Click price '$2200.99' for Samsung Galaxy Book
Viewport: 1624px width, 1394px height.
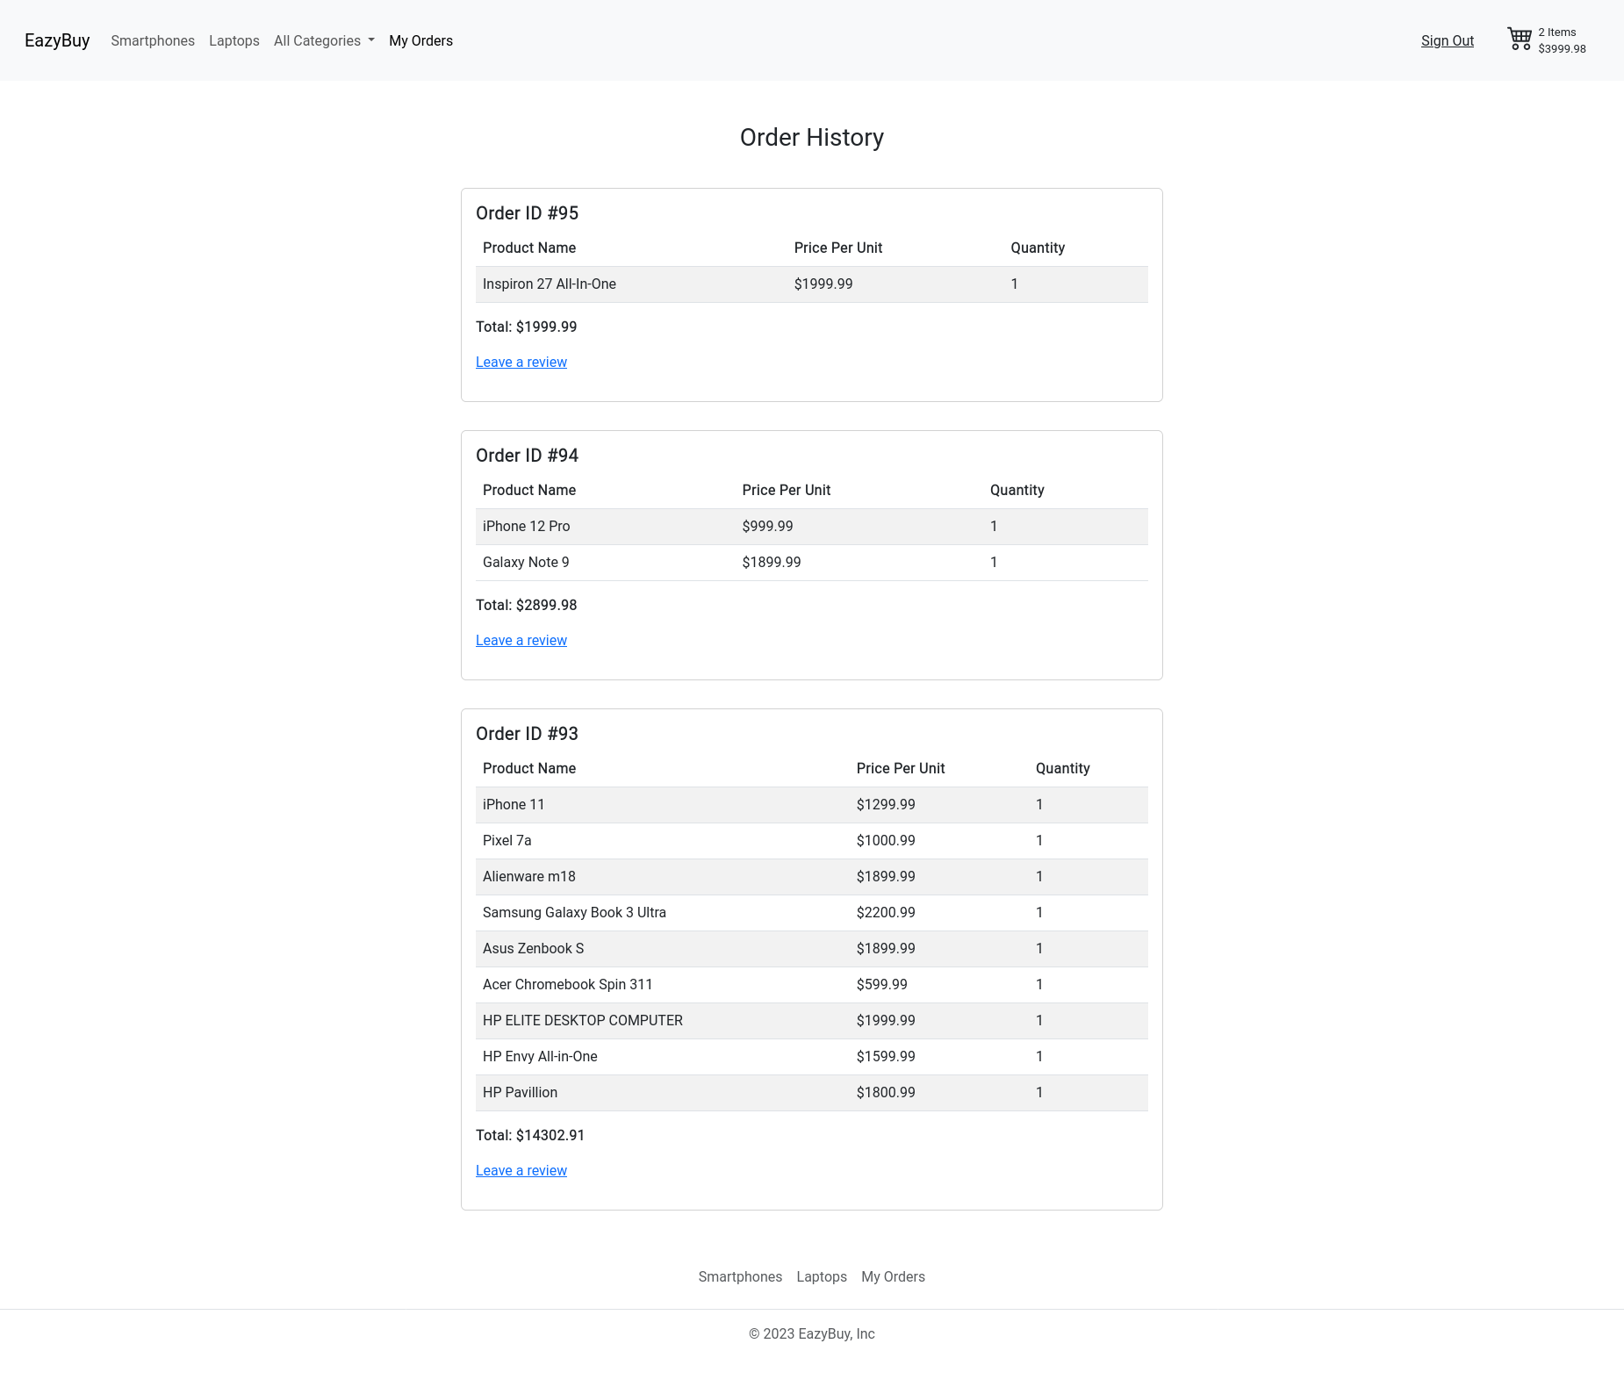(886, 913)
